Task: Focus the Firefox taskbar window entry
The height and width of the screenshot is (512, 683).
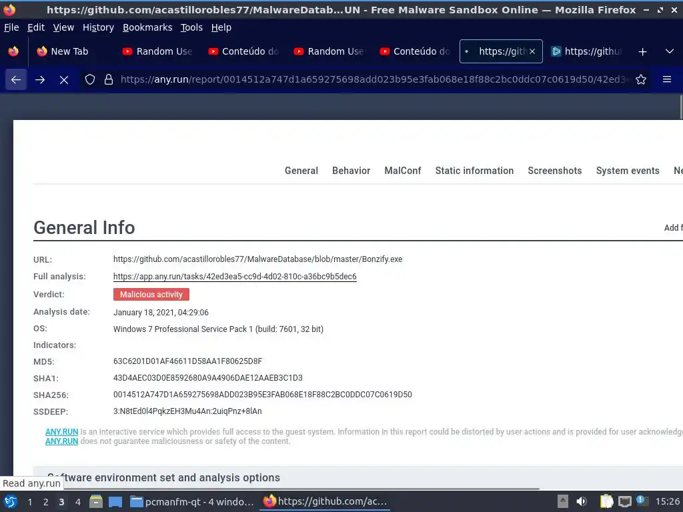Action: point(325,502)
